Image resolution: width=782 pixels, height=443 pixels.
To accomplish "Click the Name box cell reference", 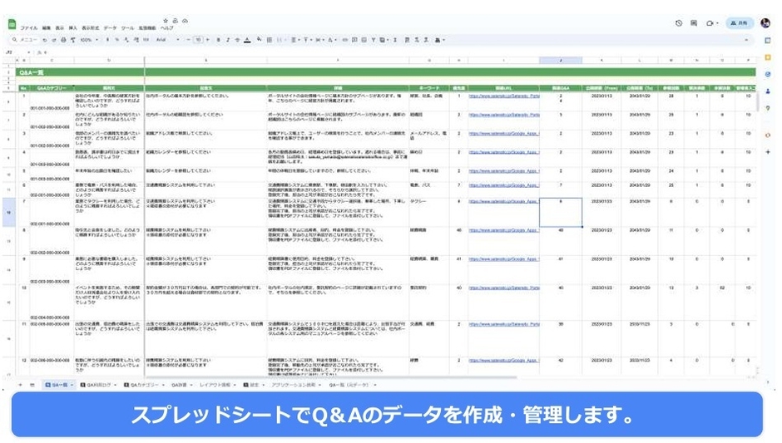I will pyautogui.click(x=10, y=52).
